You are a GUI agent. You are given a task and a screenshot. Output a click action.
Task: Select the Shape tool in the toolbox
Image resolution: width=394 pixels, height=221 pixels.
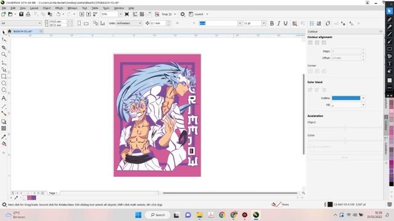(4, 40)
